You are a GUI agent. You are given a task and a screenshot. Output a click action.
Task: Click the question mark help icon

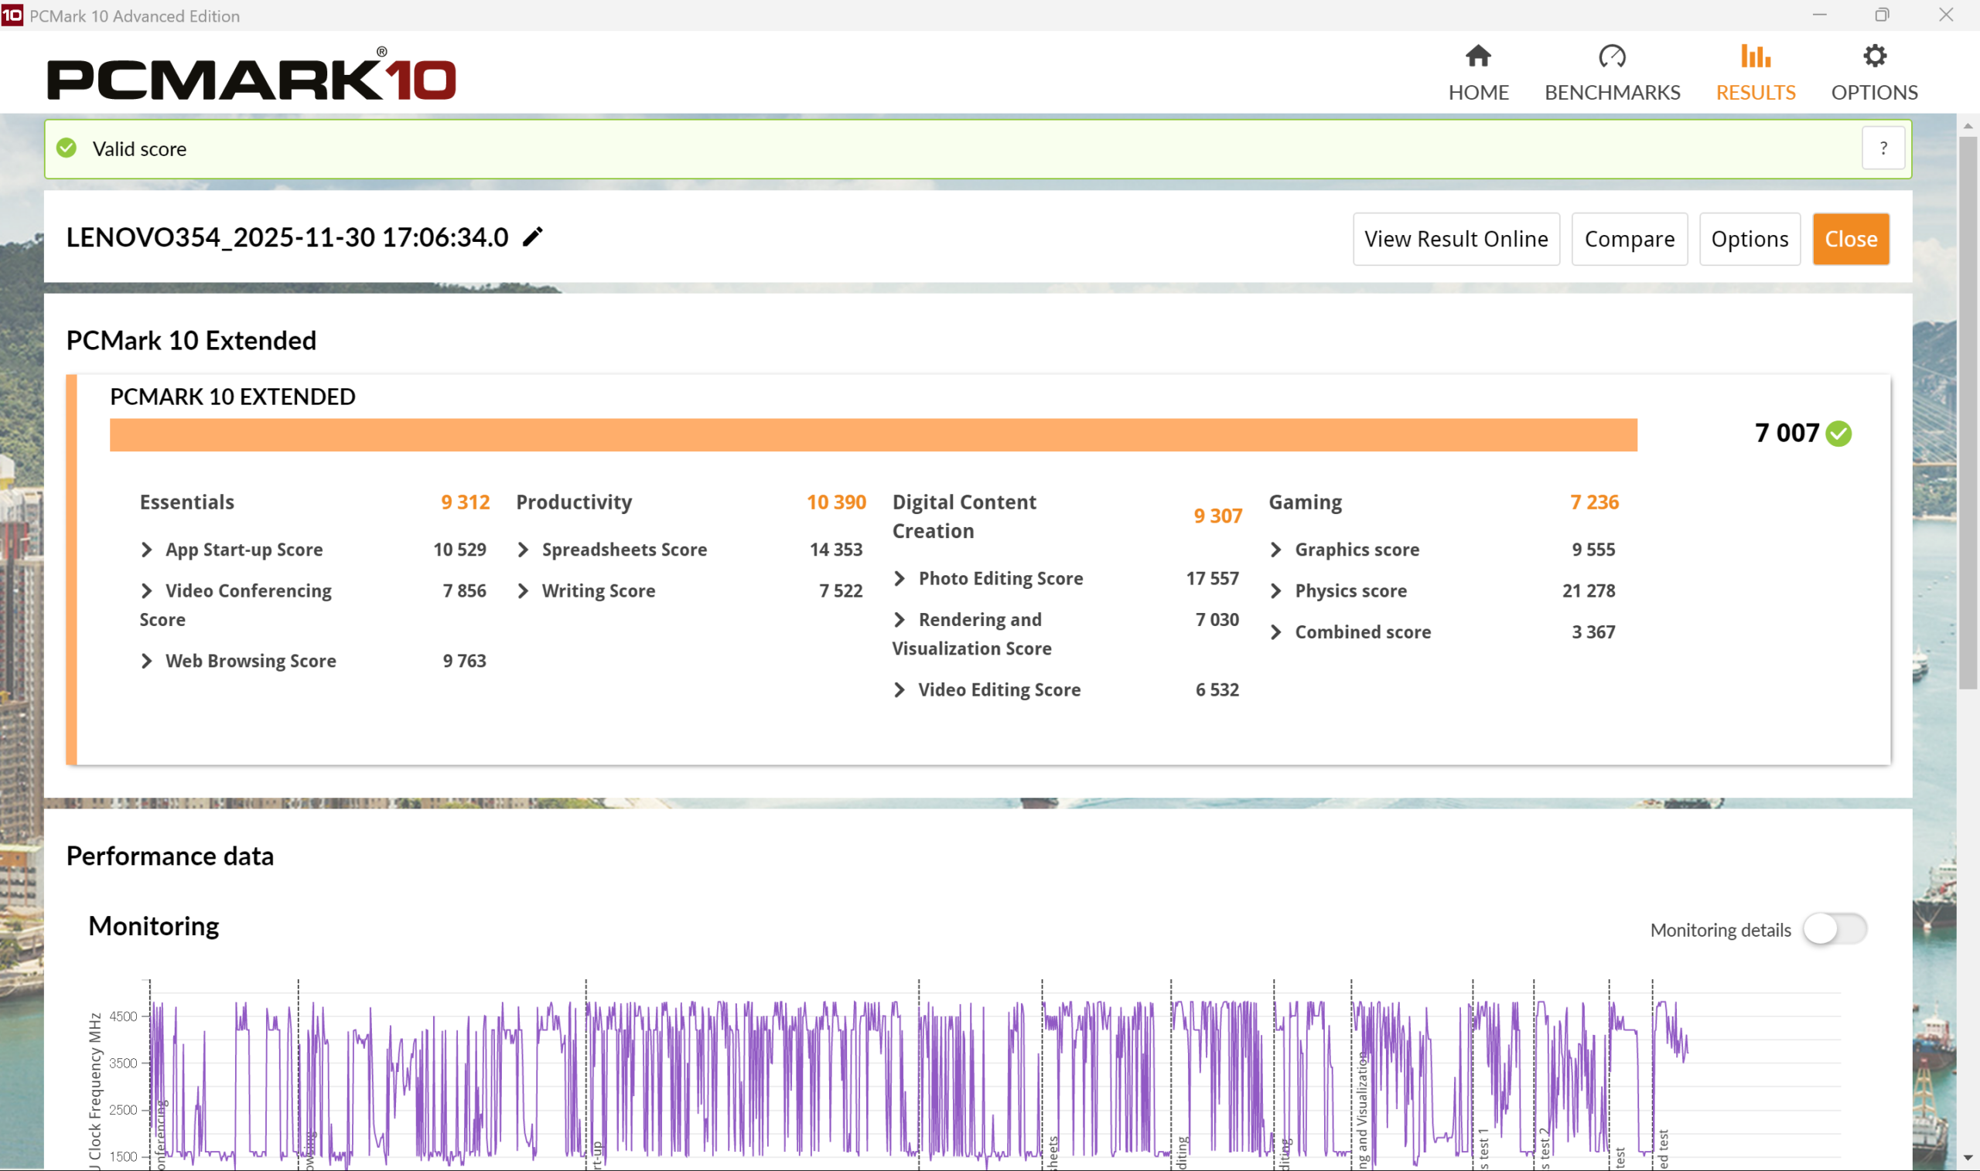[x=1883, y=148]
